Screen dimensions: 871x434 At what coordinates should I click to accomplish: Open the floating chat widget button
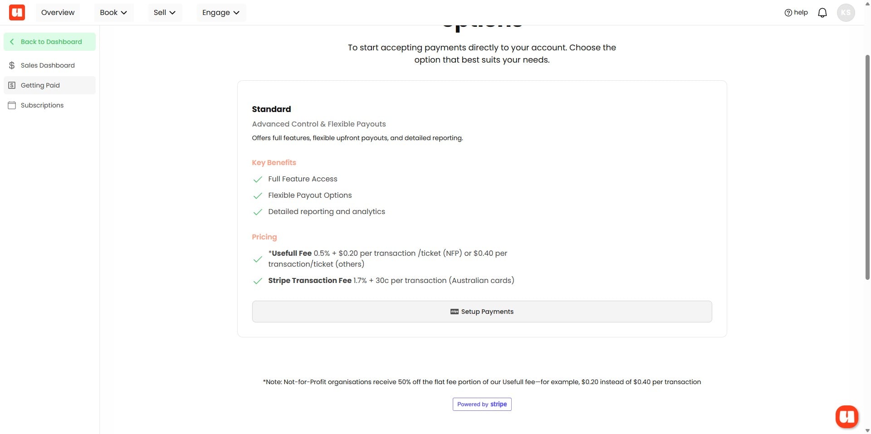coord(847,416)
